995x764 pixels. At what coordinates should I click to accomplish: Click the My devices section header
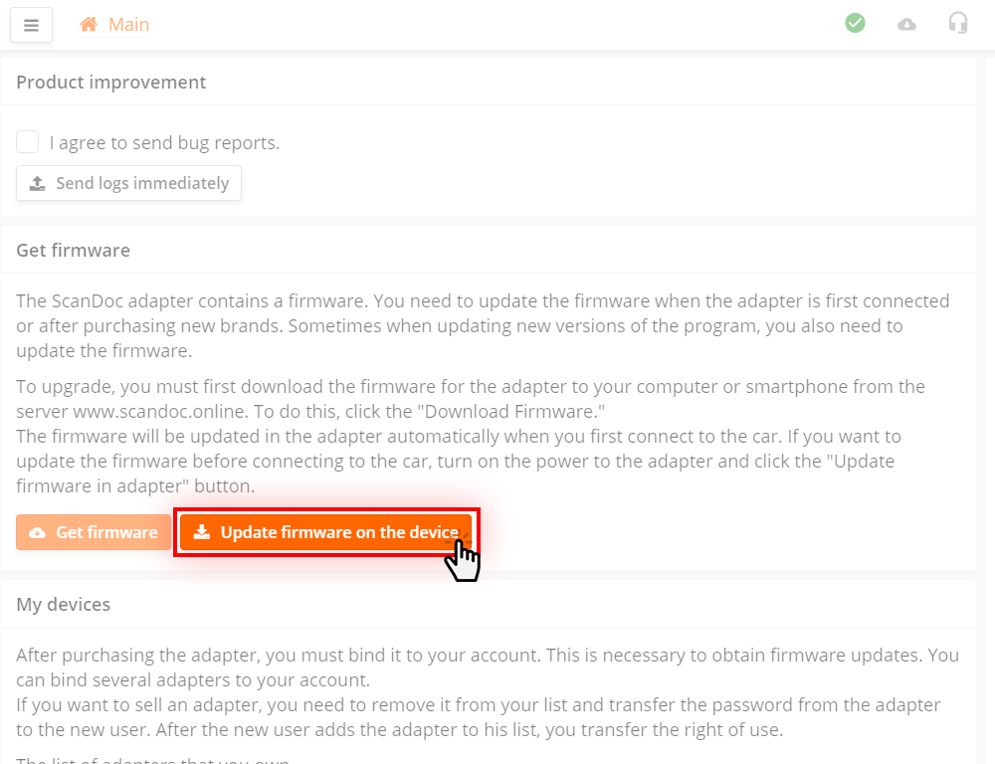[63, 604]
